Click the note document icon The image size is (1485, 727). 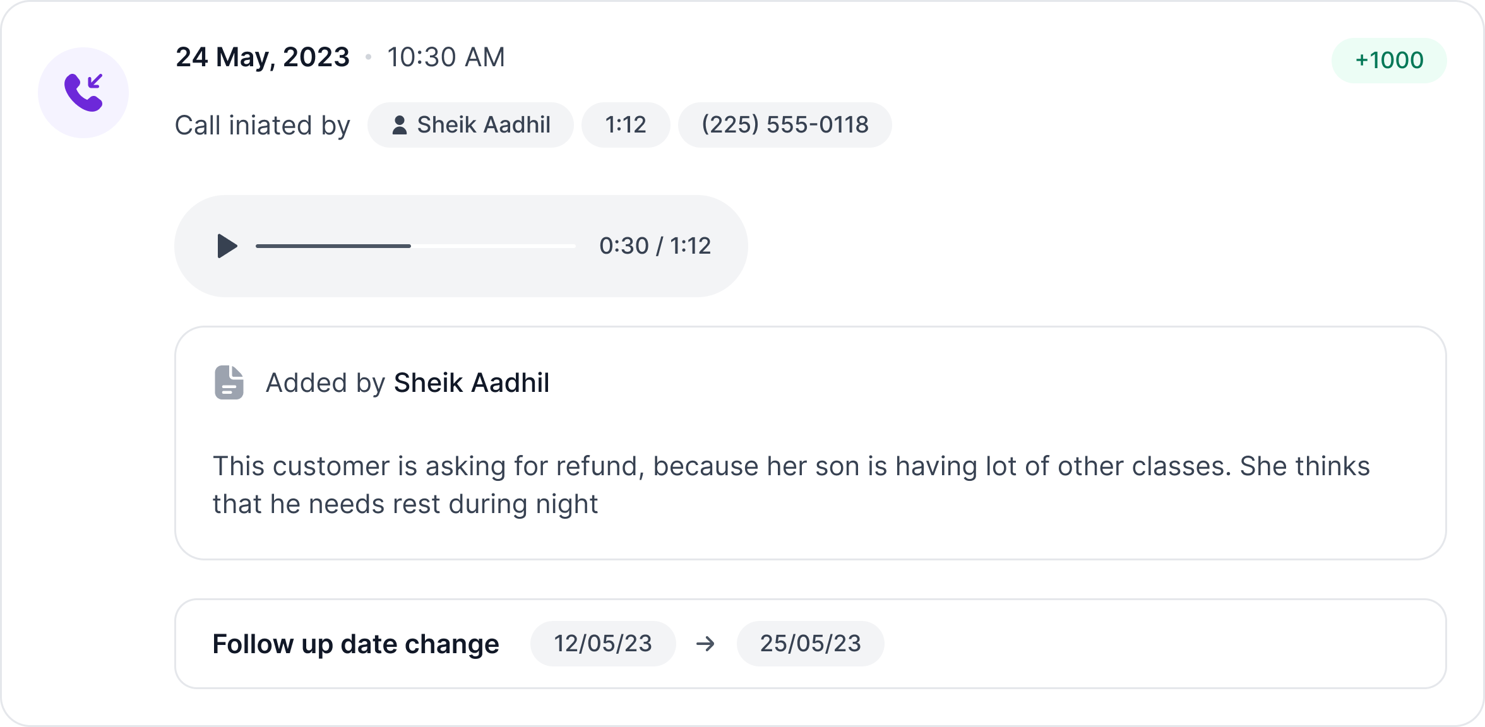click(229, 382)
